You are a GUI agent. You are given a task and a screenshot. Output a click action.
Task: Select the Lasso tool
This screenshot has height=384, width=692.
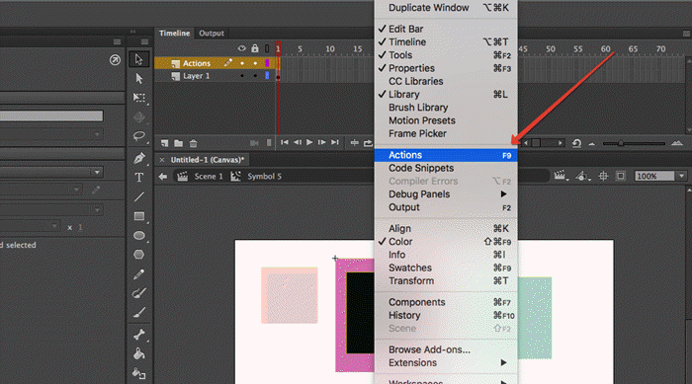[x=139, y=136]
